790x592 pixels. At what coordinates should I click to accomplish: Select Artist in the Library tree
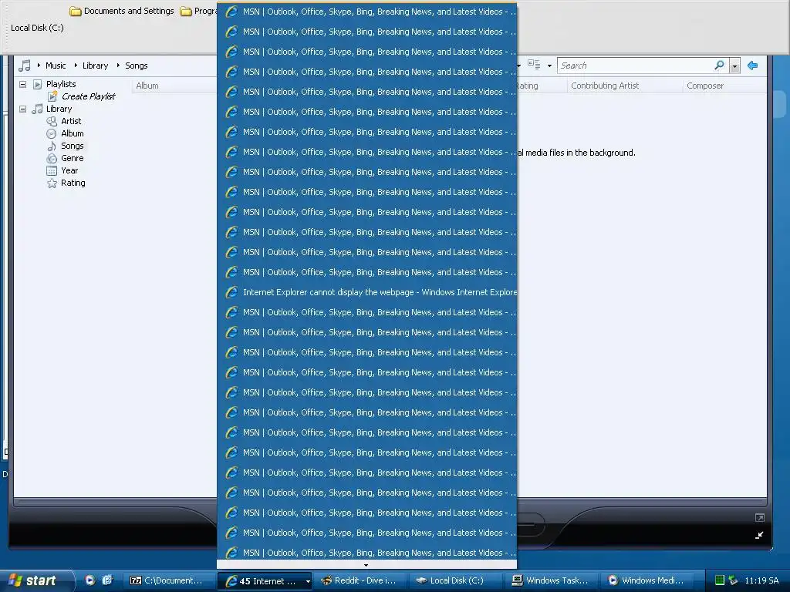pos(71,121)
